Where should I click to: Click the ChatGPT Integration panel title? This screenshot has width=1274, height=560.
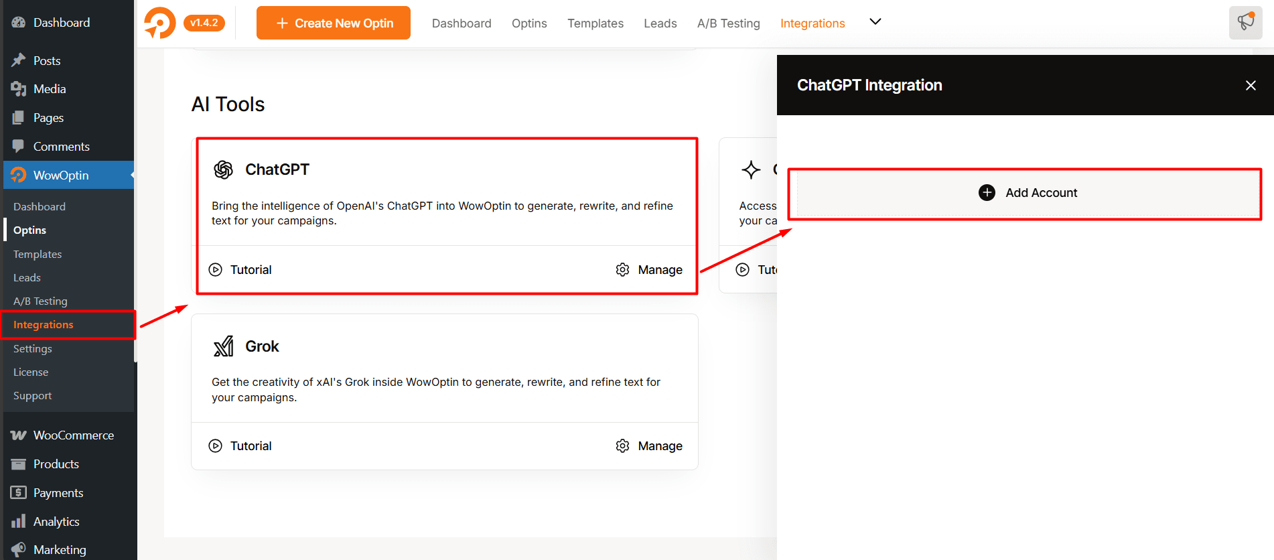(869, 85)
